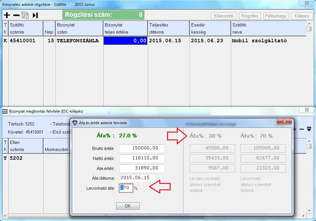Click the jump-to-last record arrow icon
The image size is (316, 221).
[x=35, y=15]
